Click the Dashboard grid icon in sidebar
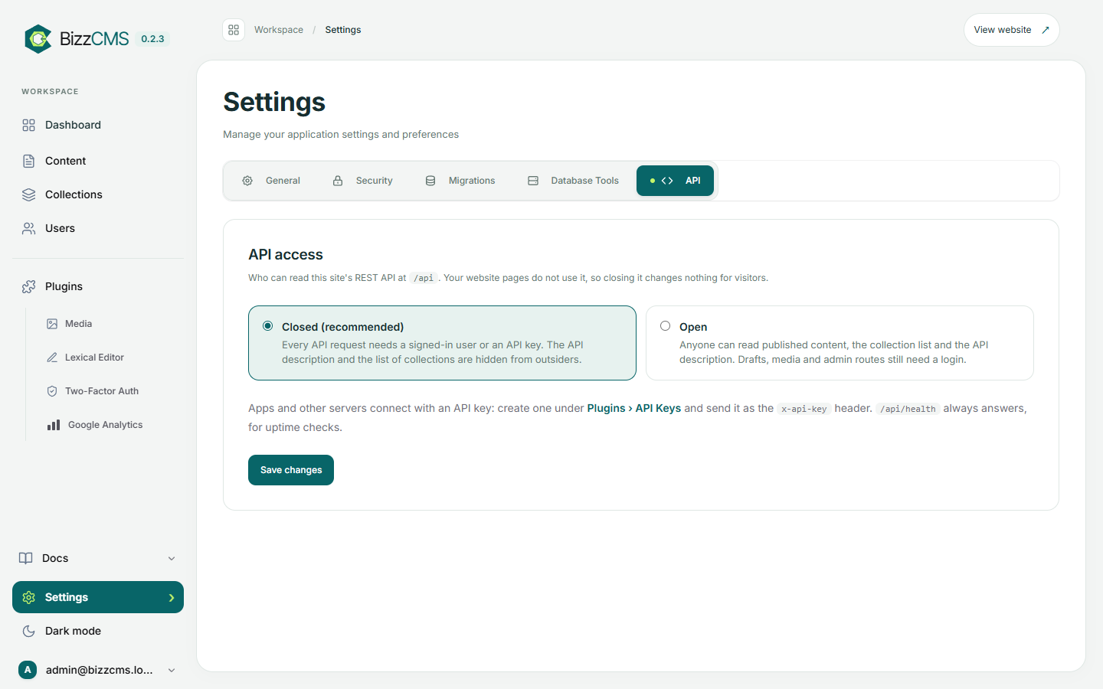This screenshot has height=689, width=1103. tap(29, 126)
